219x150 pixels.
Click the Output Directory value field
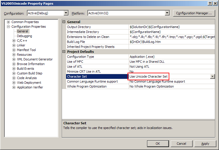click(x=172, y=27)
